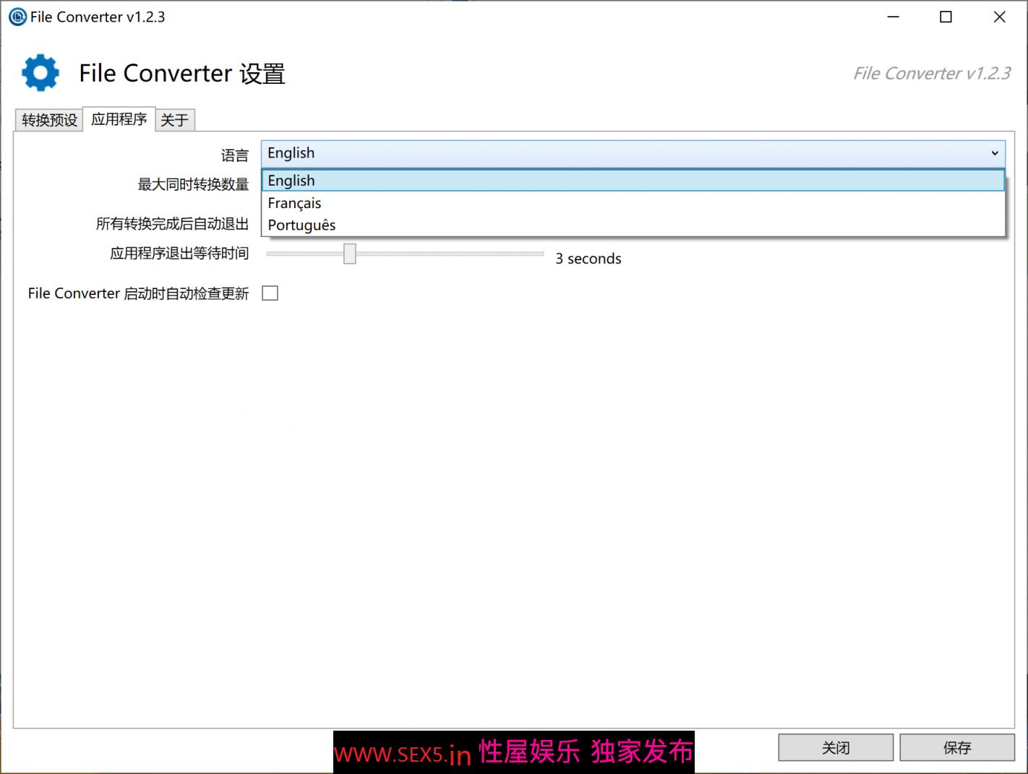The width and height of the screenshot is (1028, 774).
Task: Minimize the File Converter window
Action: pos(894,17)
